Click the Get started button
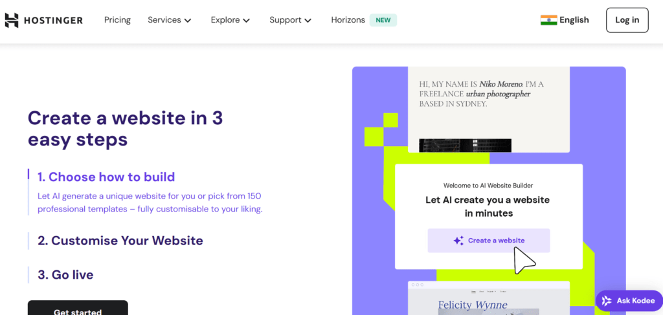 pos(78,308)
